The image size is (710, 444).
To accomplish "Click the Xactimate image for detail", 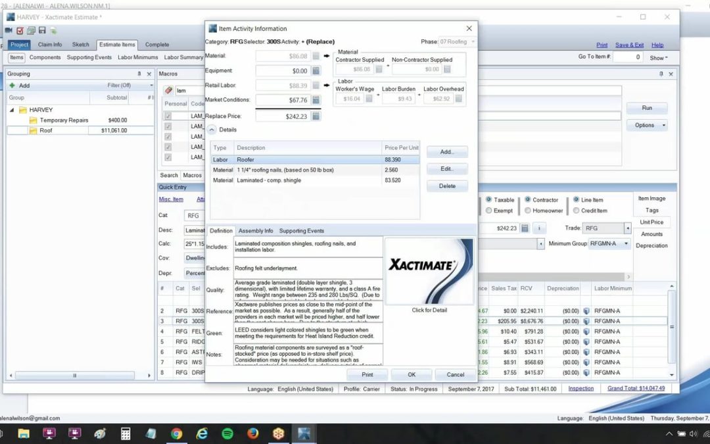I will point(429,271).
